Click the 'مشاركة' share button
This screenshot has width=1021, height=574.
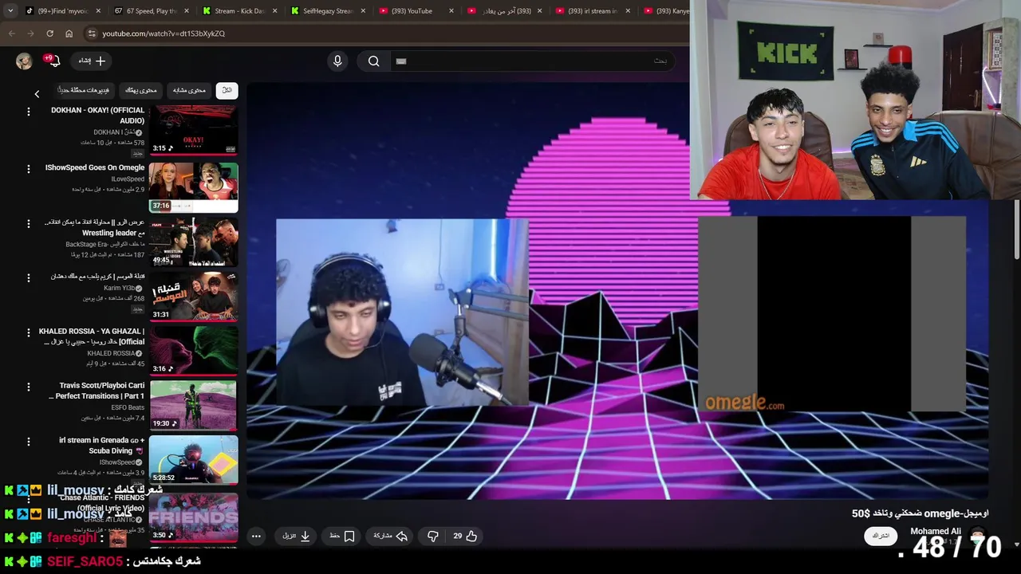[x=391, y=536]
